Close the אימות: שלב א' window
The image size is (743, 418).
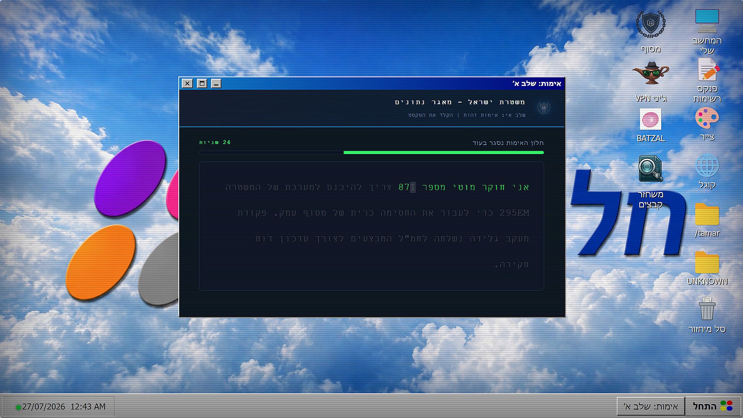[187, 83]
